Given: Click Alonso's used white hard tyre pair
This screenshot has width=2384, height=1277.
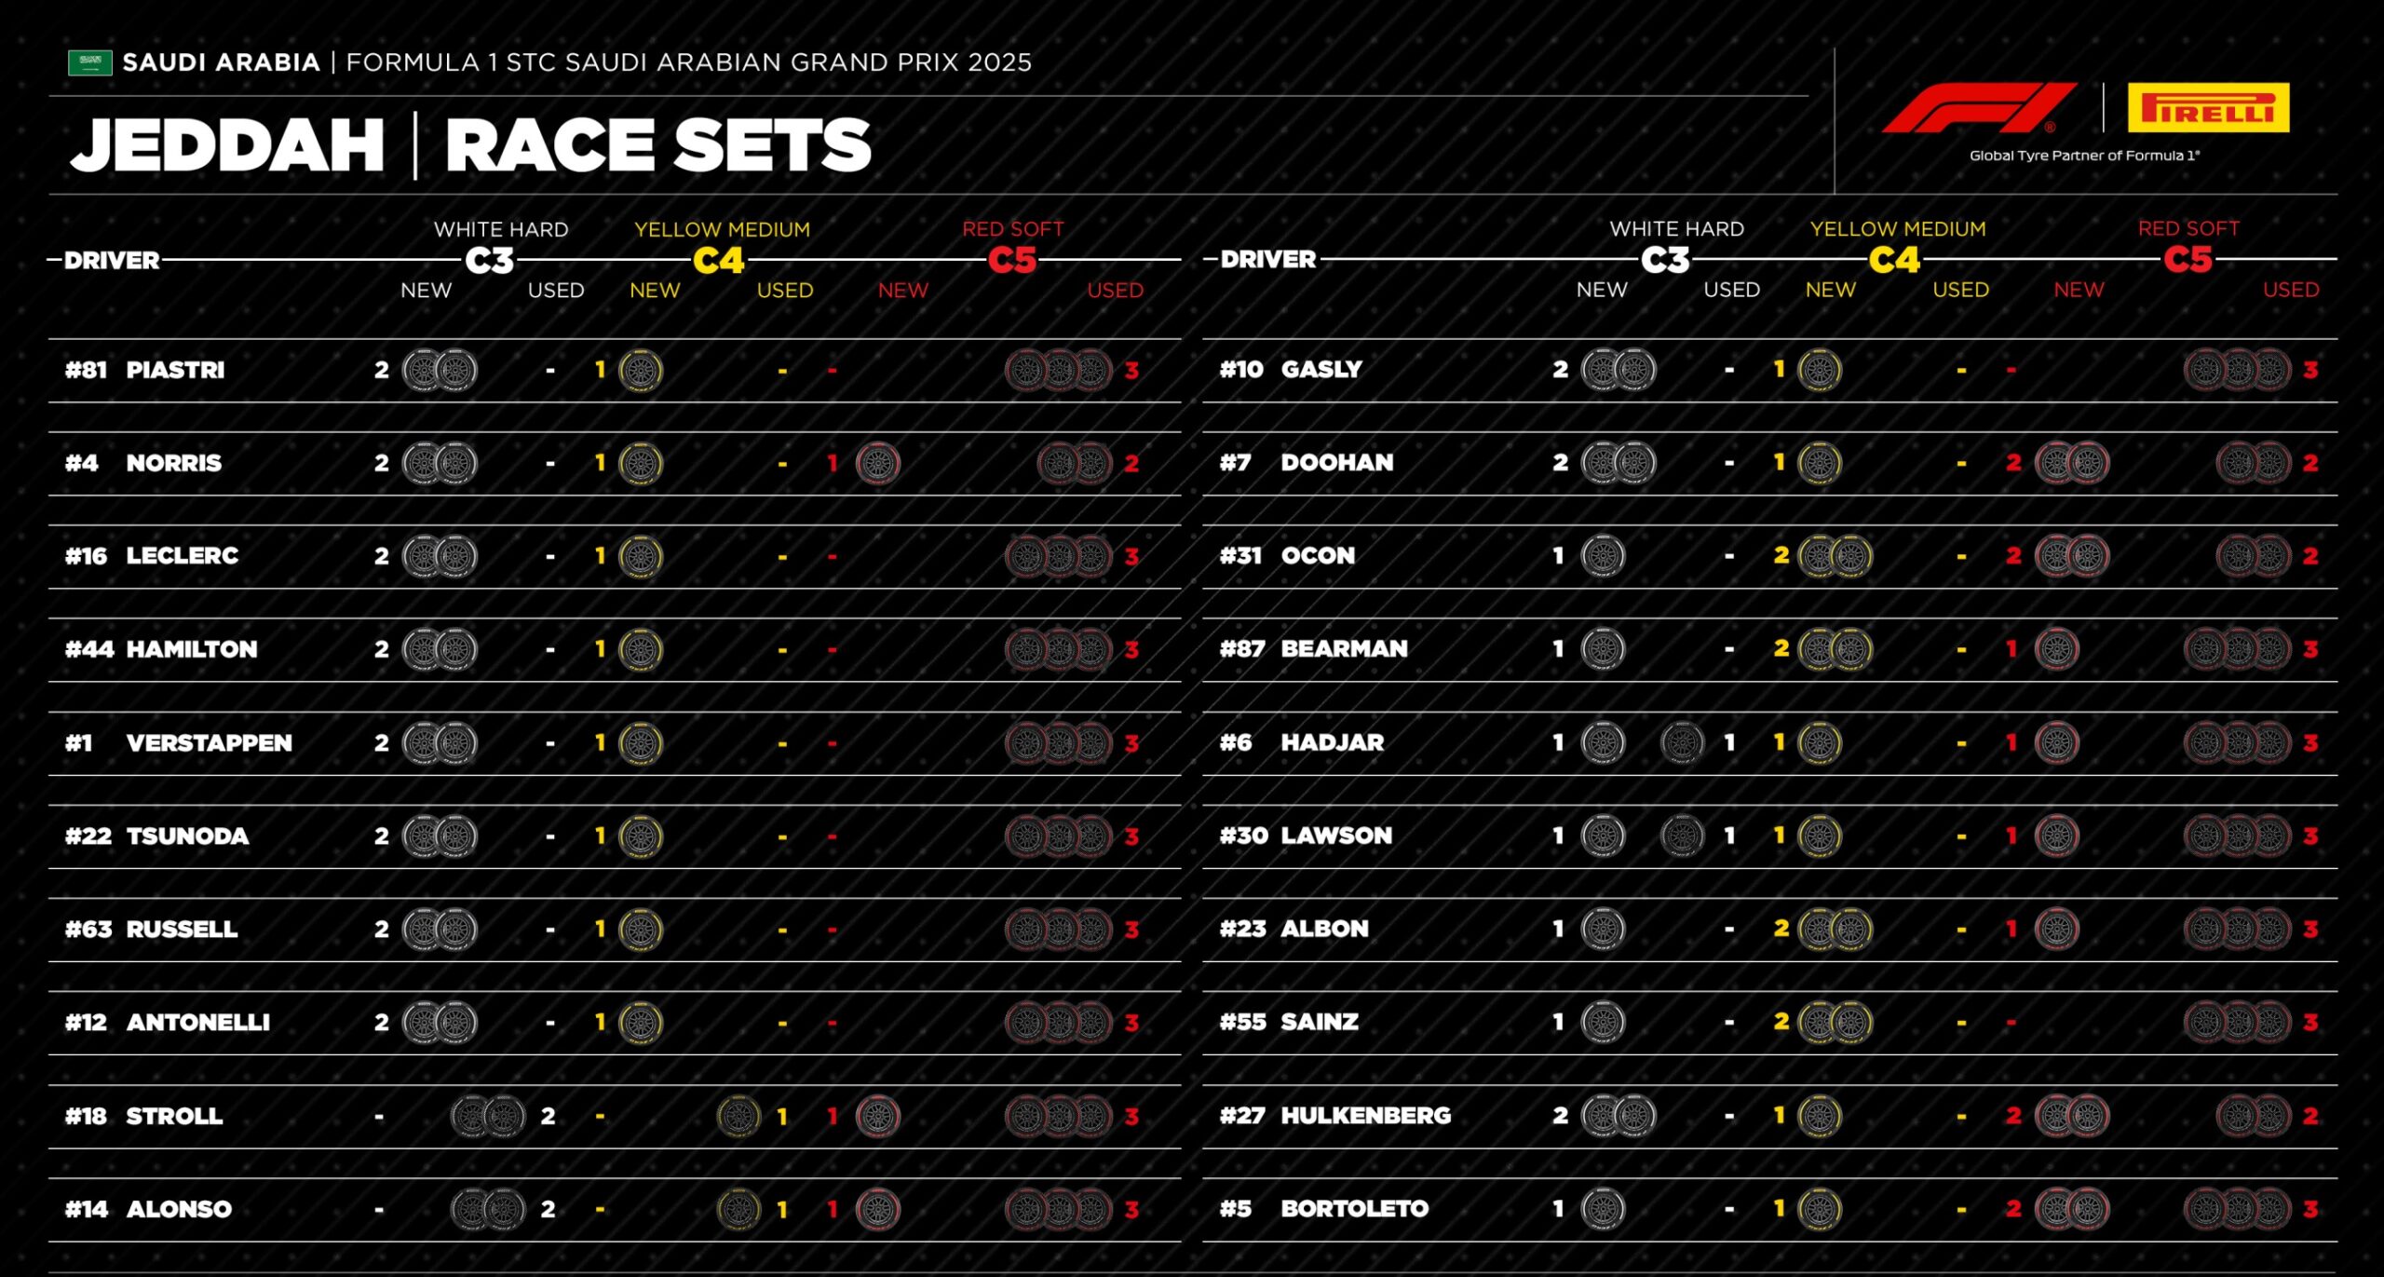Looking at the screenshot, I should (x=489, y=1209).
